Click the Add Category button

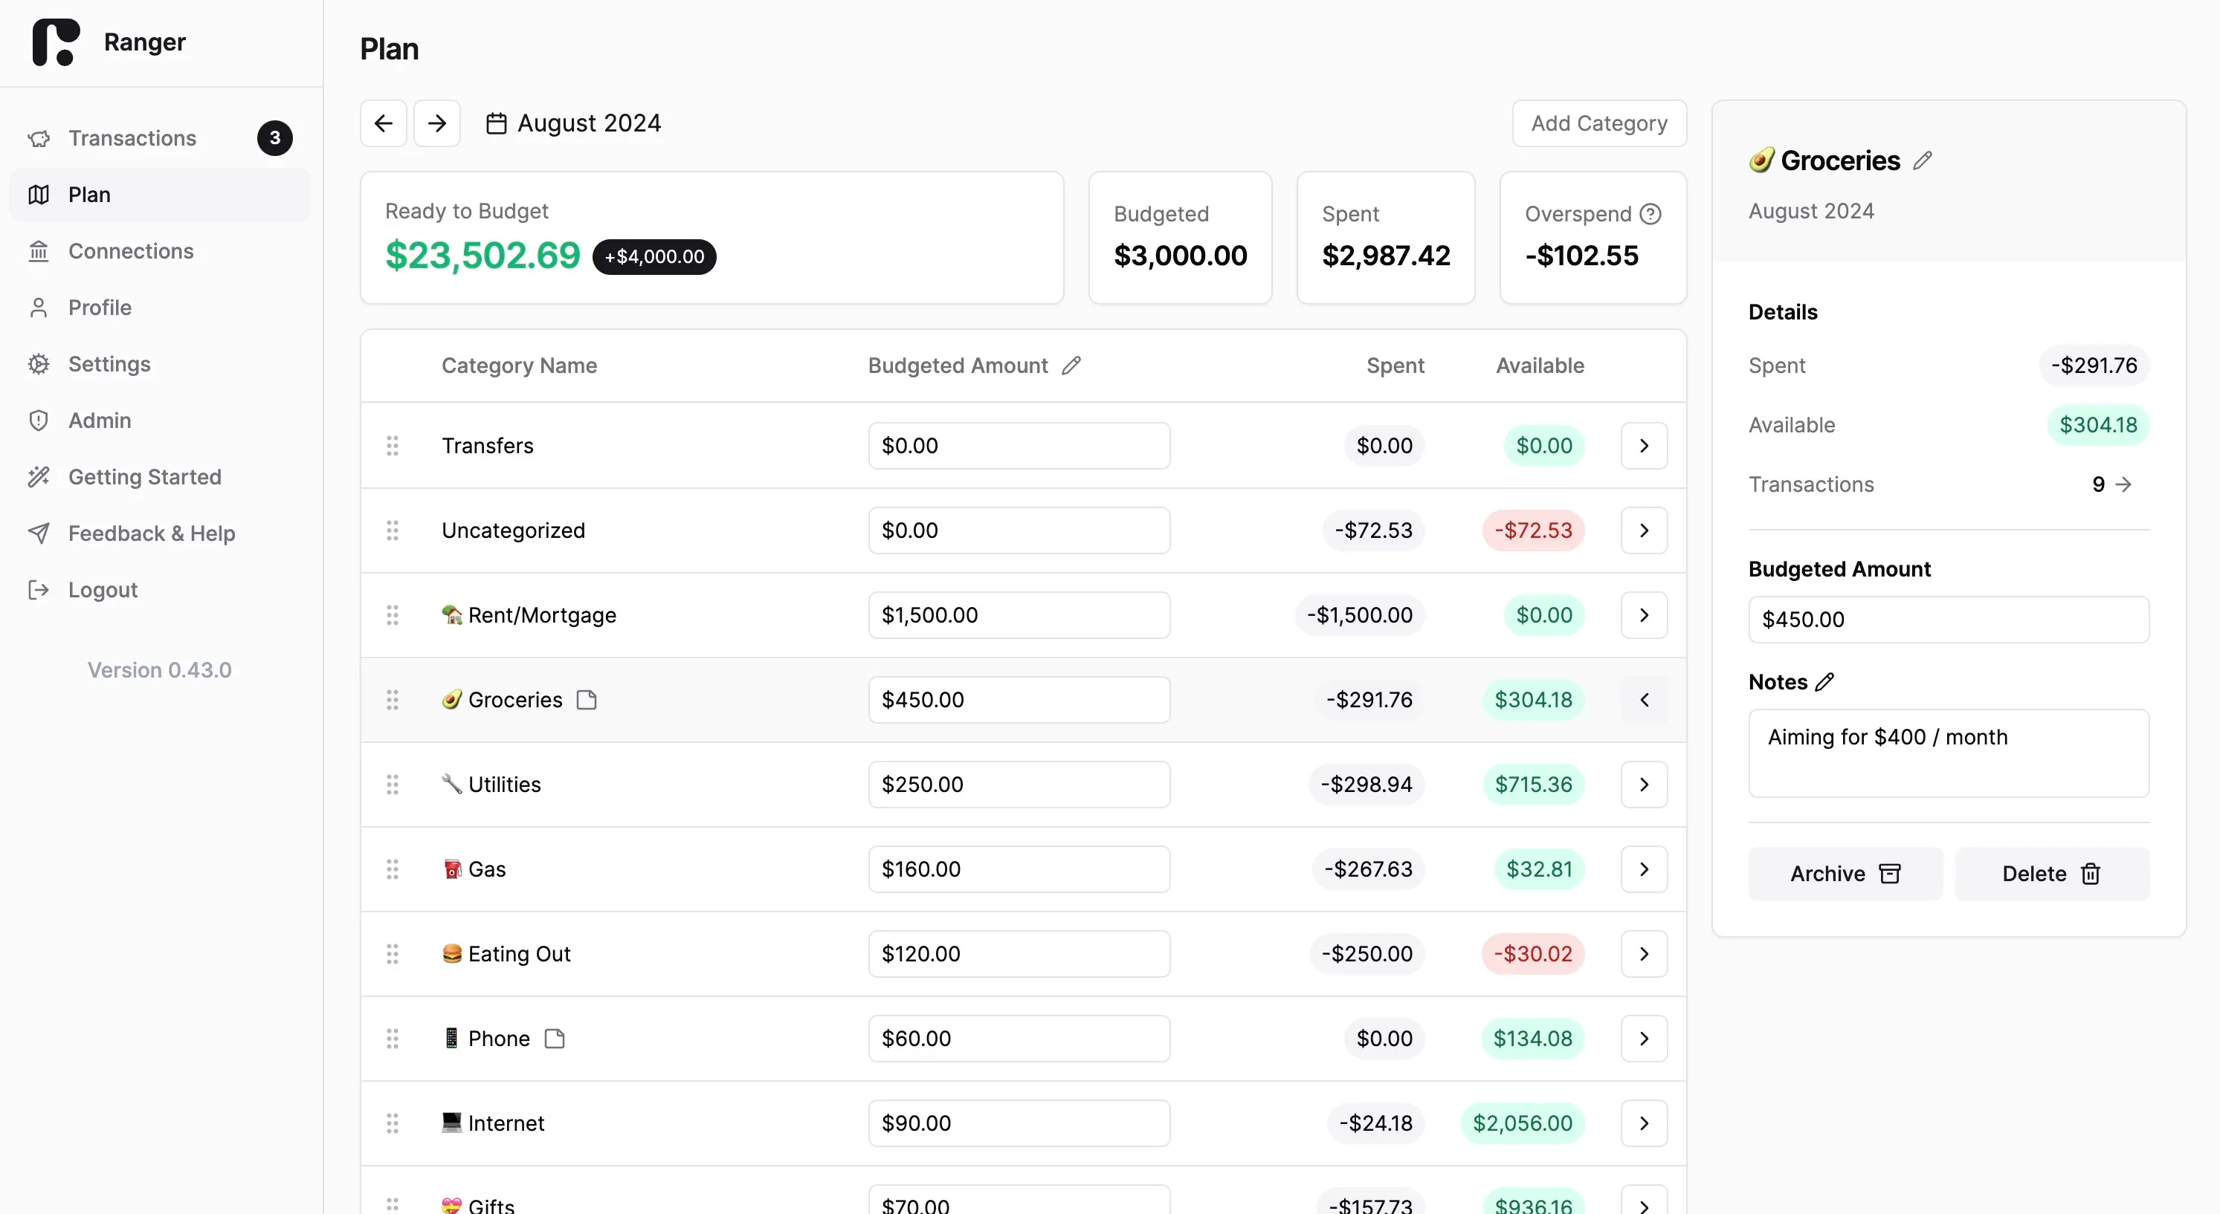[x=1598, y=123]
